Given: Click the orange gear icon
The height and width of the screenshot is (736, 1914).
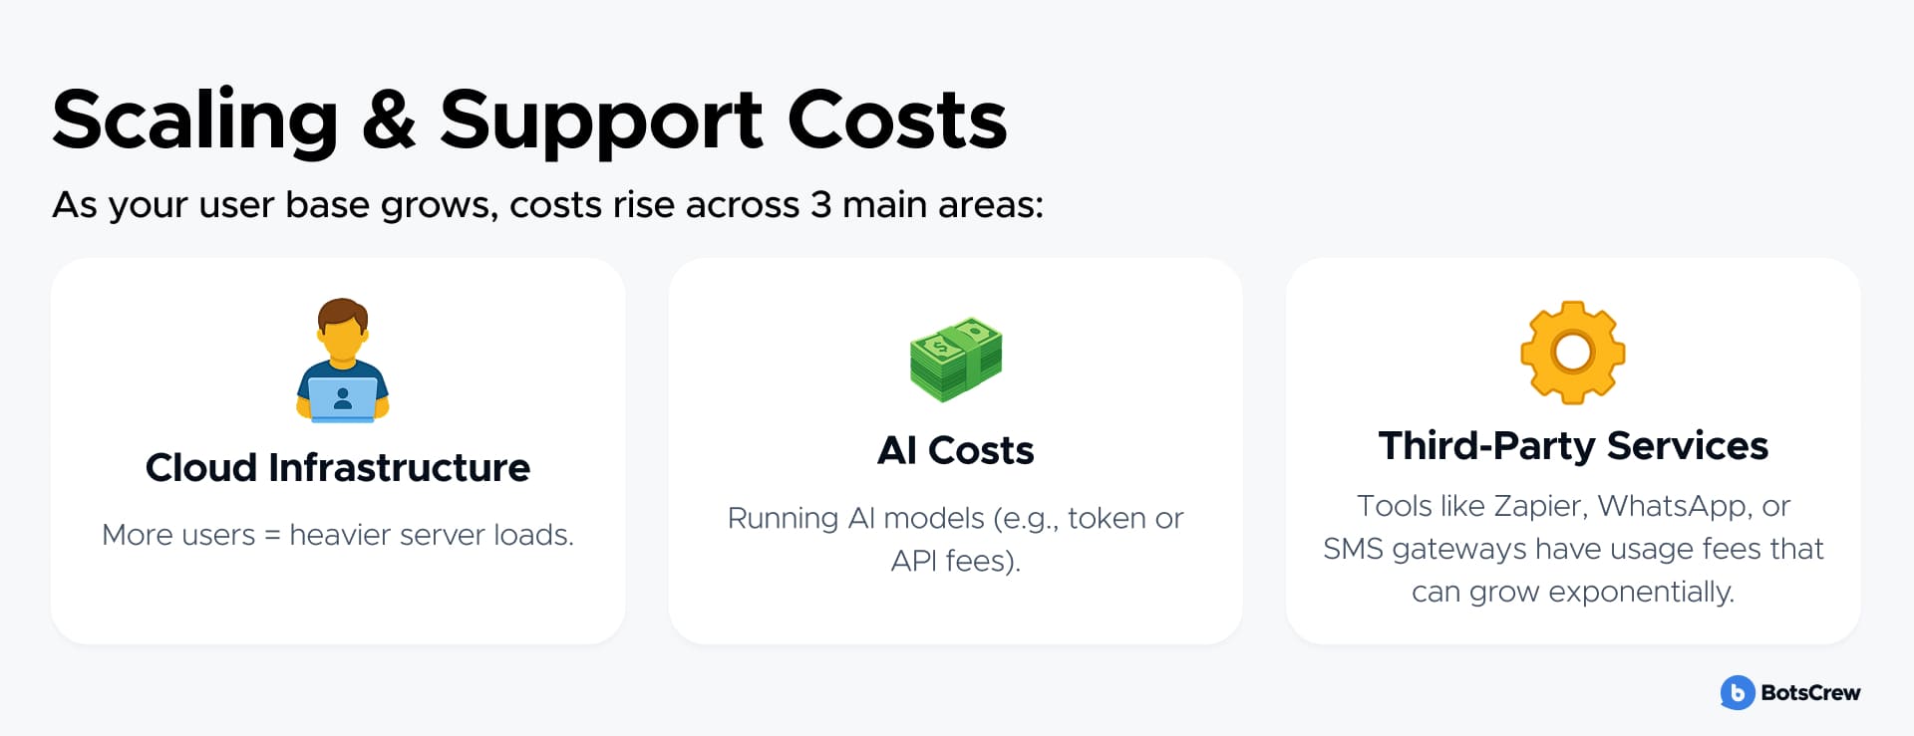Looking at the screenshot, I should click(1572, 353).
